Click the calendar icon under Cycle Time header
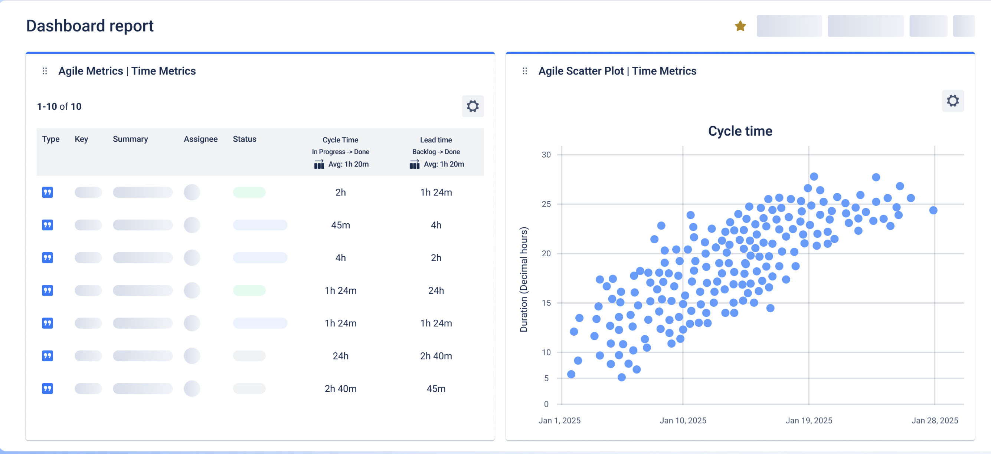Viewport: 991px width, 454px height. pyautogui.click(x=318, y=164)
